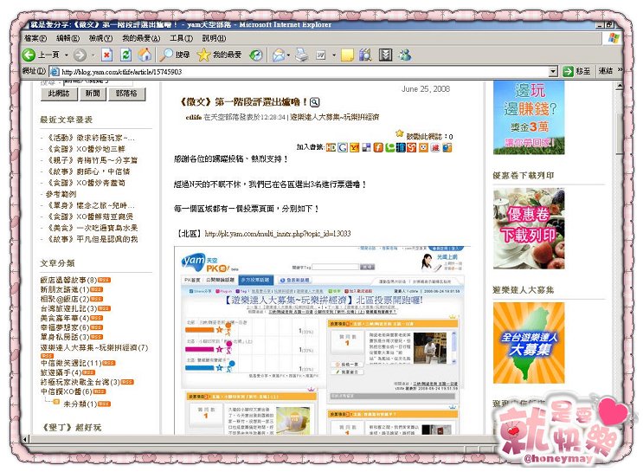Click RSS badge next to 中信微笑週記(11)
Image resolution: width=643 pixels, height=472 pixels.
(x=109, y=363)
